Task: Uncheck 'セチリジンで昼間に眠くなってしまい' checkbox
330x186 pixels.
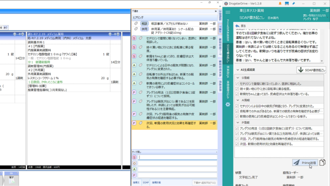Action: (237, 84)
